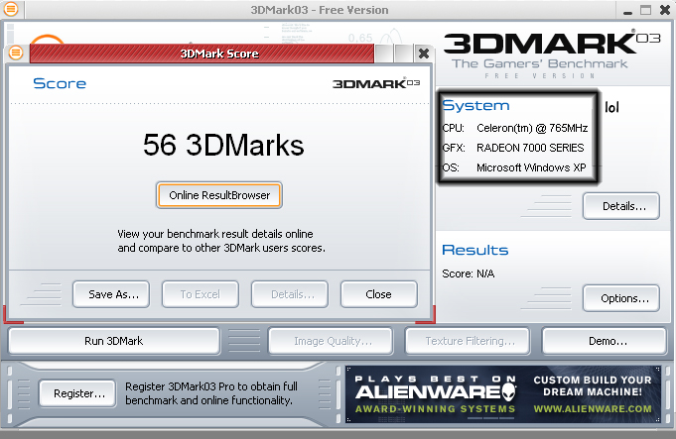This screenshot has height=439, width=676.
Task: Click the System heading
Action: coord(475,105)
